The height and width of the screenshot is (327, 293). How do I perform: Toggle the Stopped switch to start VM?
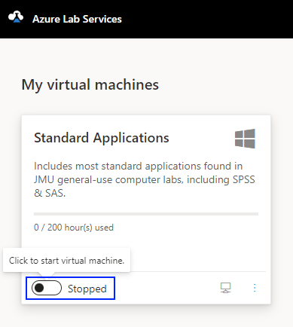[x=47, y=288]
